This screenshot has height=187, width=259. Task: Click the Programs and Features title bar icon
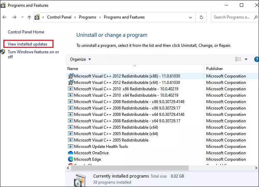pyautogui.click(x=3, y=5)
